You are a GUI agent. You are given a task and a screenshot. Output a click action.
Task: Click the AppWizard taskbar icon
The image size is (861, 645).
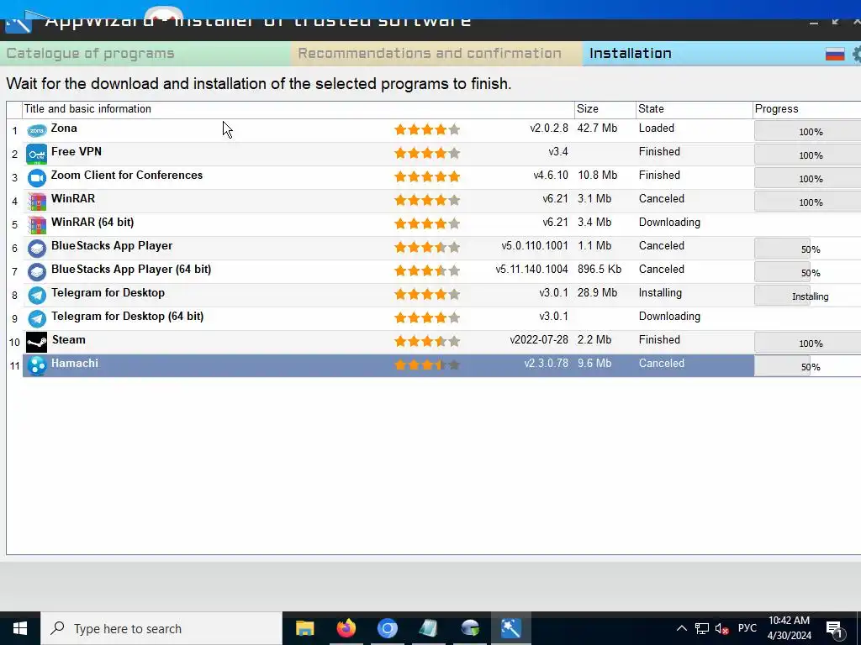[x=510, y=628]
